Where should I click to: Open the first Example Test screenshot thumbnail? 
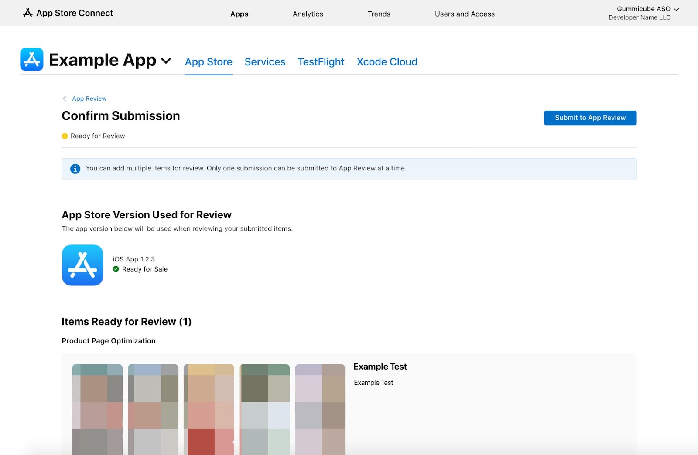pos(97,409)
